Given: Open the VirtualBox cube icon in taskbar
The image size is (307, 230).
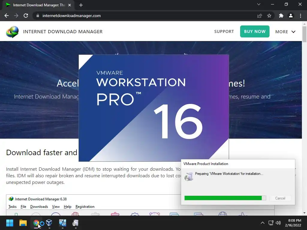Looking at the screenshot, I should tap(49, 223).
